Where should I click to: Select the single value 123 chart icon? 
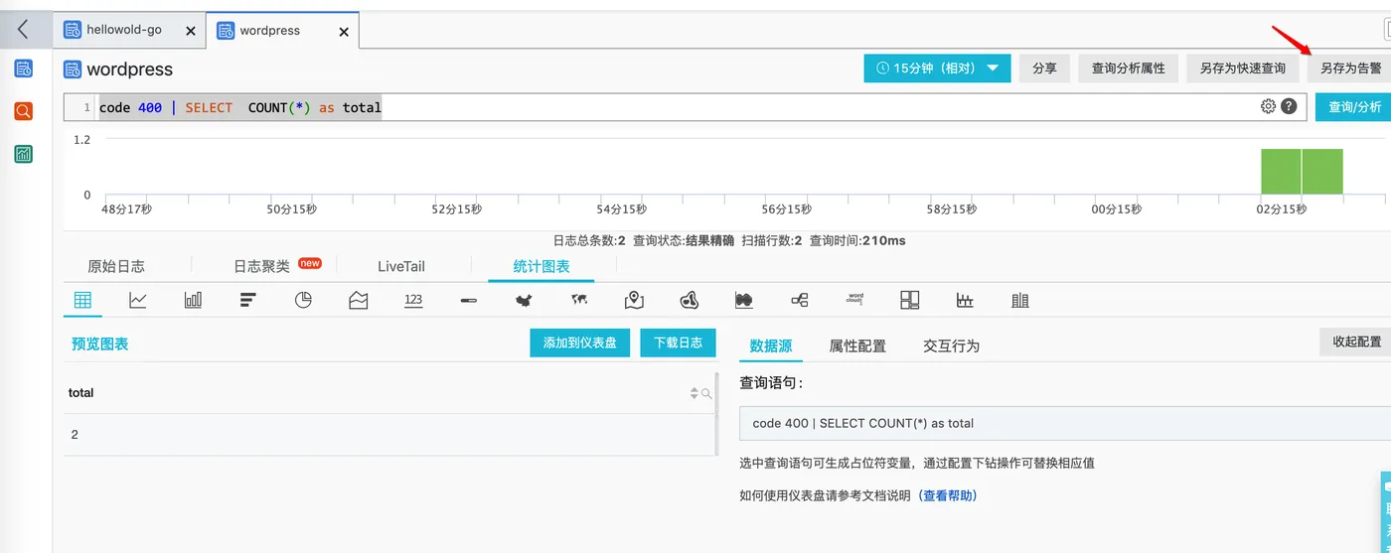point(413,300)
